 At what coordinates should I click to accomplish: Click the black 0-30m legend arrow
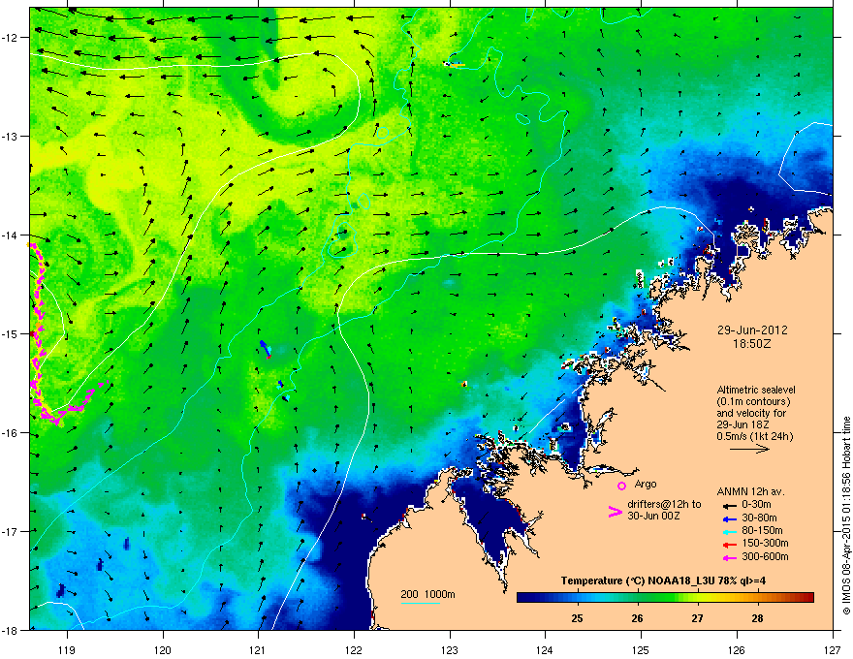(730, 505)
